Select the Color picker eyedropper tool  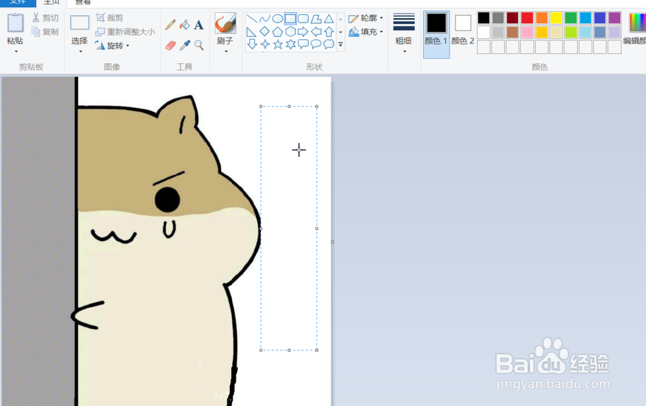(185, 45)
